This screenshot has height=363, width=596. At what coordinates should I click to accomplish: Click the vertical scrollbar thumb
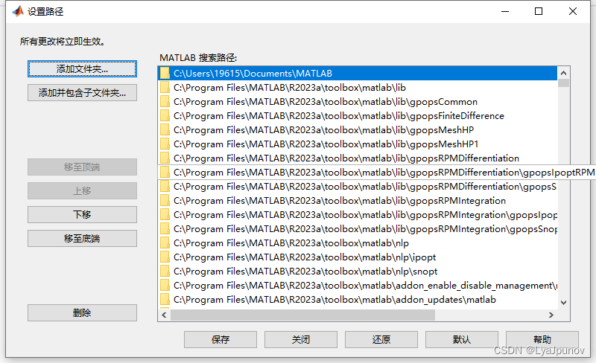click(563, 83)
